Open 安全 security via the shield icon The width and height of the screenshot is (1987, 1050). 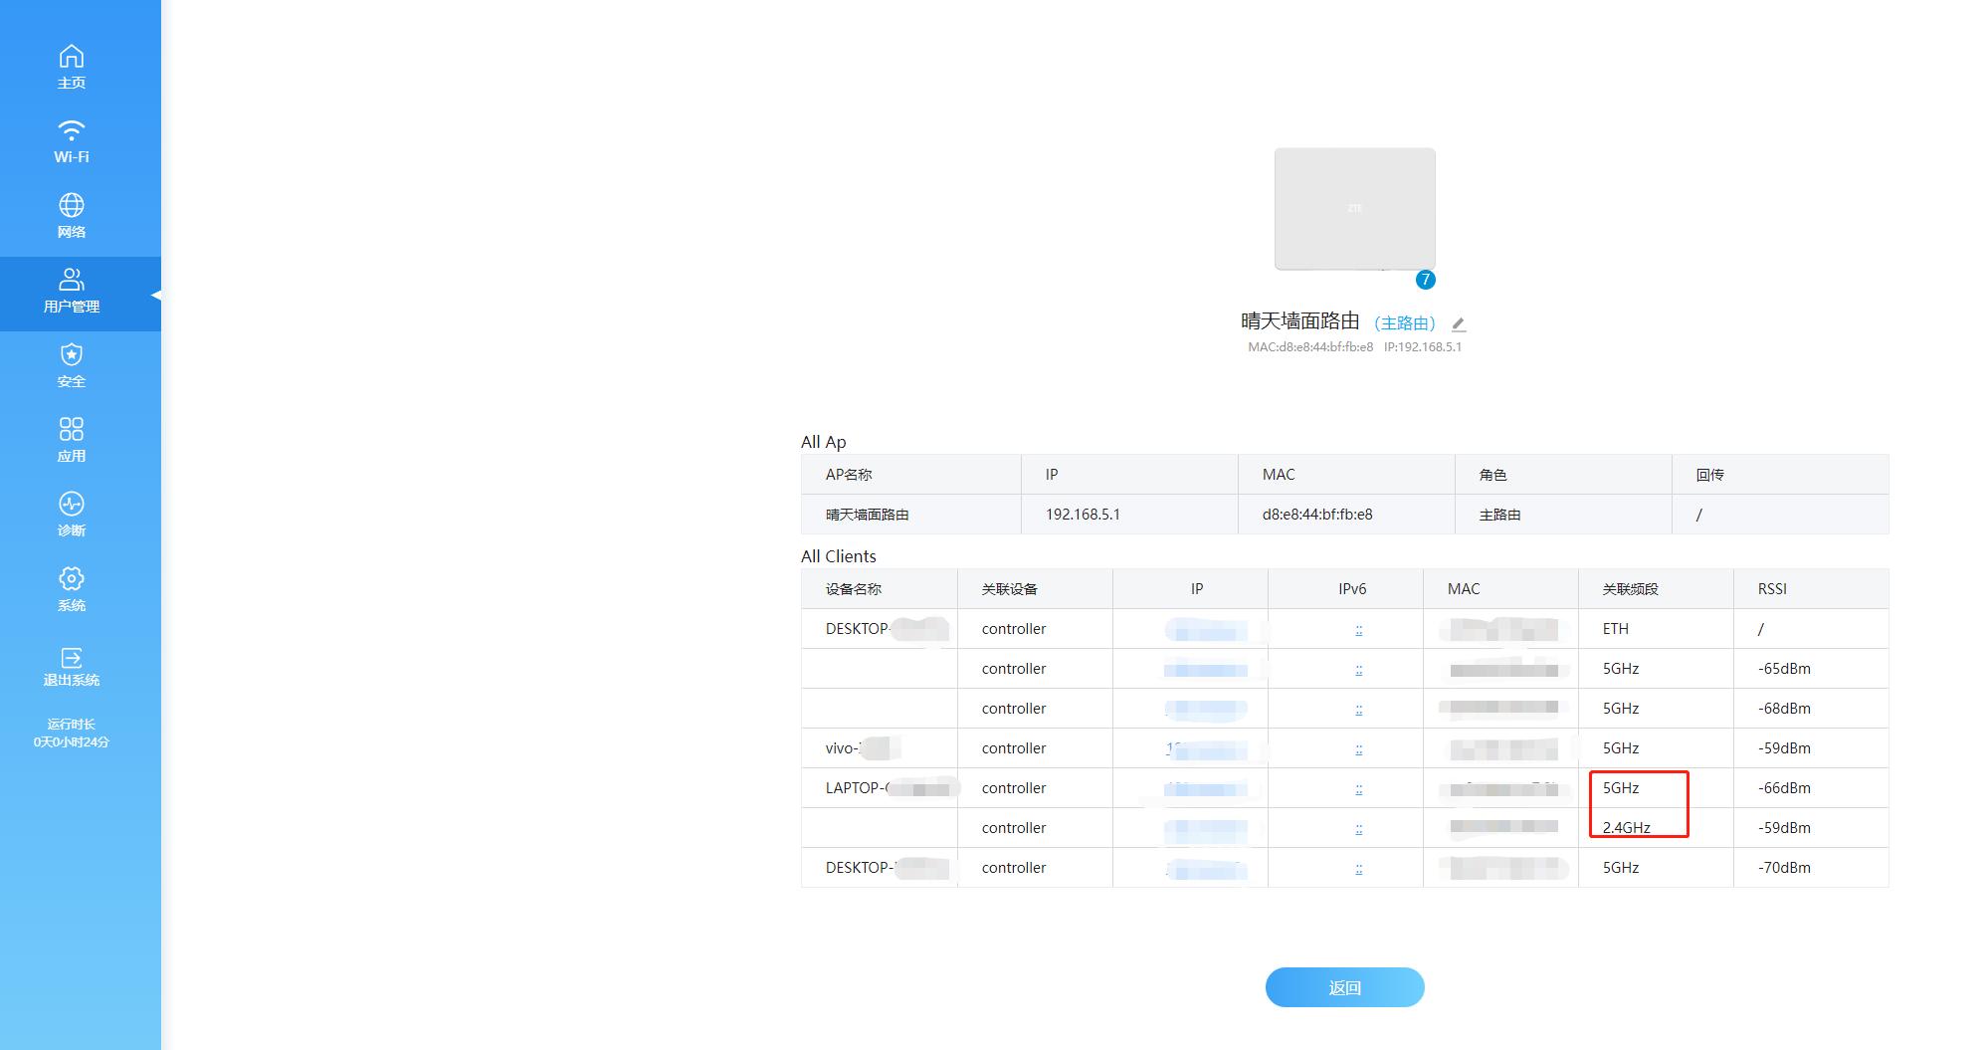click(x=71, y=355)
